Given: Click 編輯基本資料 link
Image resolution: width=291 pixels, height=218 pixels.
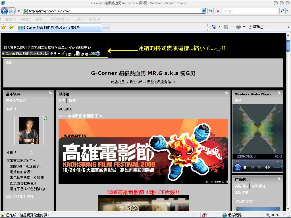Looking at the screenshot, I should coord(16,100).
